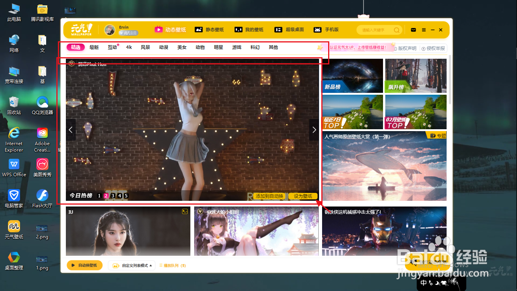Image resolution: width=517 pixels, height=291 pixels.
Task: Launch Flash大厅 desktop icon
Action: (42, 199)
